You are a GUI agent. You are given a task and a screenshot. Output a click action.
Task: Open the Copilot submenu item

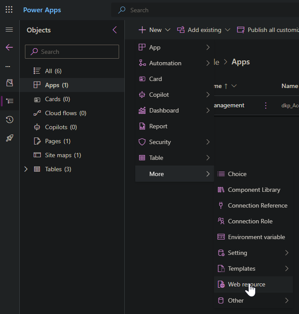(x=175, y=95)
